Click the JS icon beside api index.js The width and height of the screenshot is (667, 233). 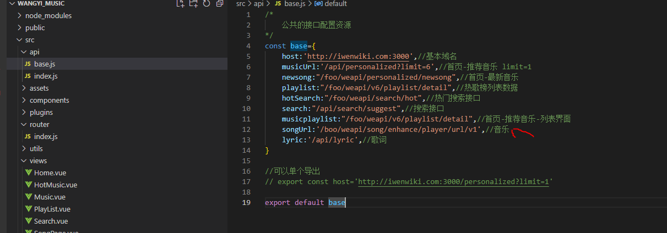click(x=29, y=76)
